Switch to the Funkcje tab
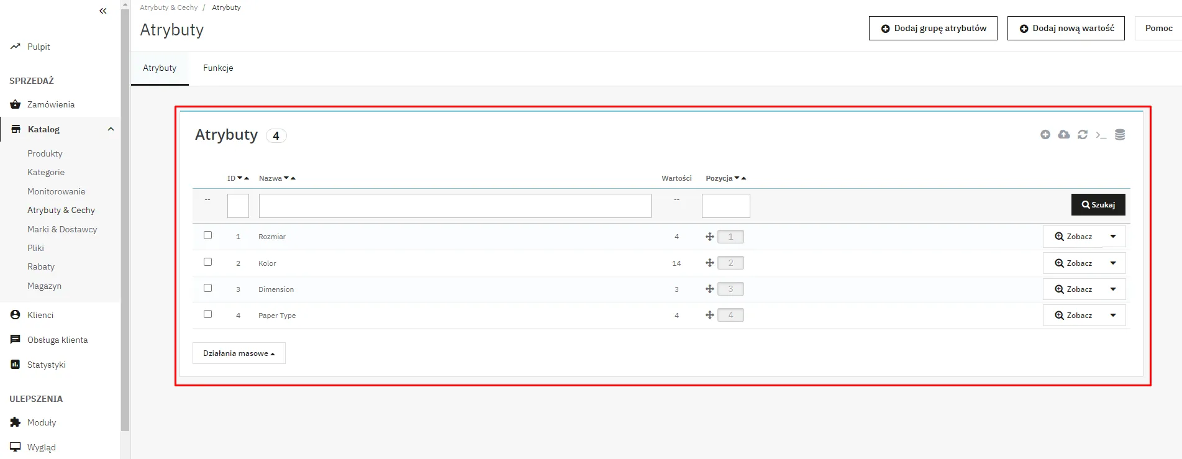The width and height of the screenshot is (1182, 459). pyautogui.click(x=218, y=68)
